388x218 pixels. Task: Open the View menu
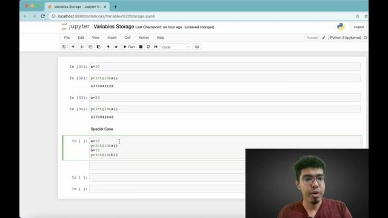pos(96,38)
